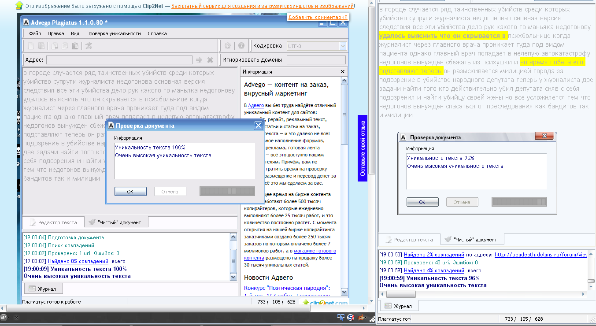The width and height of the screenshot is (596, 326).
Task: Open the Правка menu
Action: (x=56, y=33)
